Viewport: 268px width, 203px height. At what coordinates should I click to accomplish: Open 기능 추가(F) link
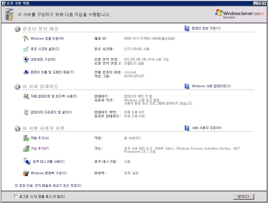[40, 149]
